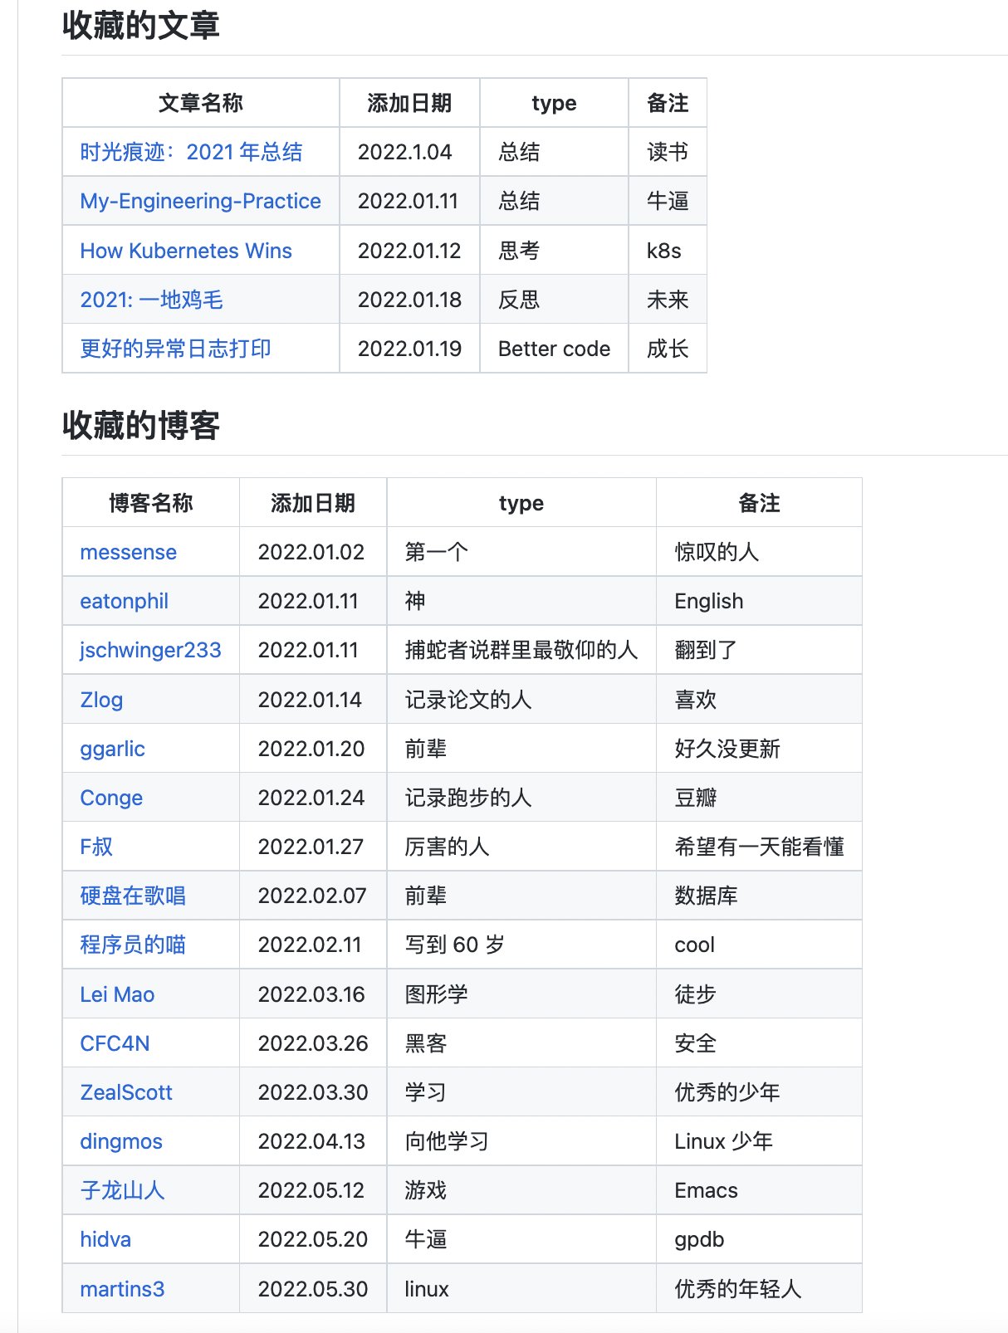Click the 希望有一天能看懂 note cell

point(759,847)
